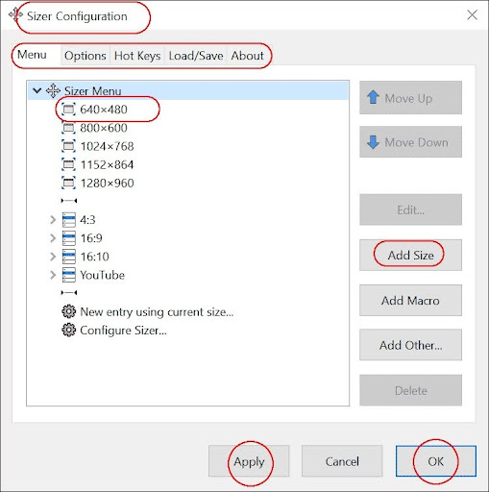
Task: Apply the configuration changes
Action: tap(249, 461)
